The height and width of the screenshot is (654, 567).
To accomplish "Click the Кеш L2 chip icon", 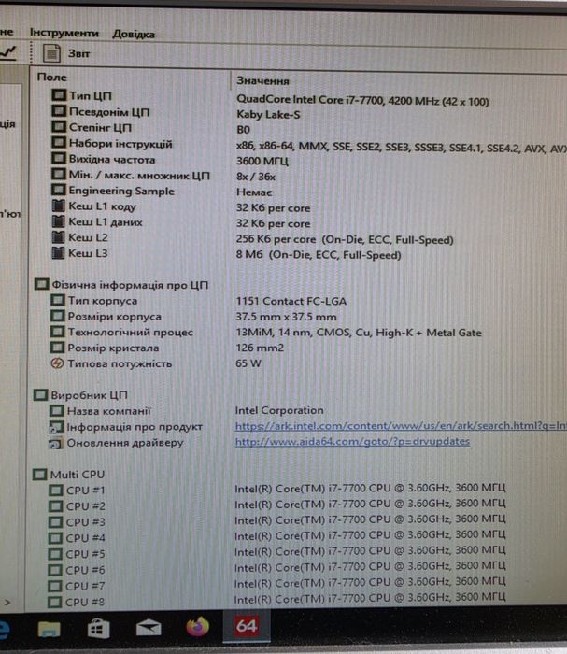I will click(x=58, y=237).
